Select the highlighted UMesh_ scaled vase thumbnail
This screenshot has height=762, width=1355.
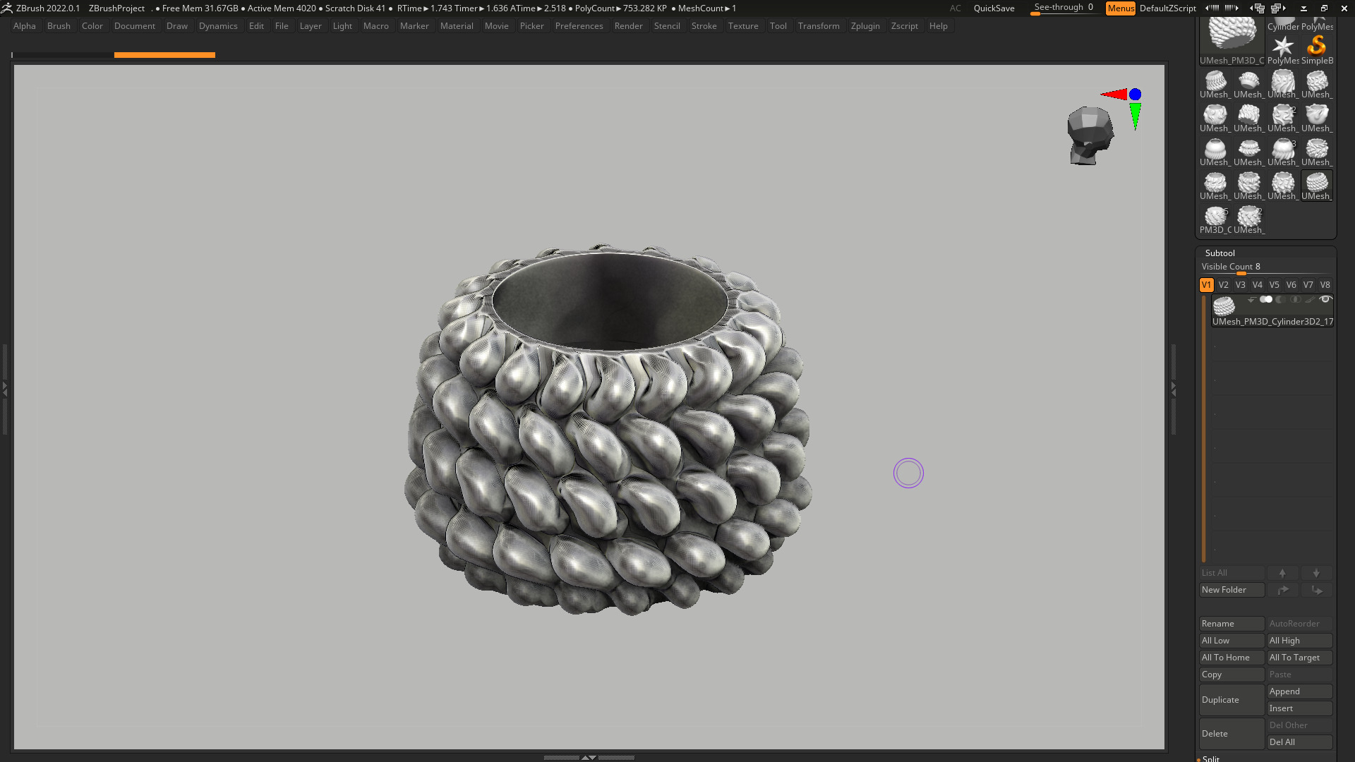coord(1317,186)
